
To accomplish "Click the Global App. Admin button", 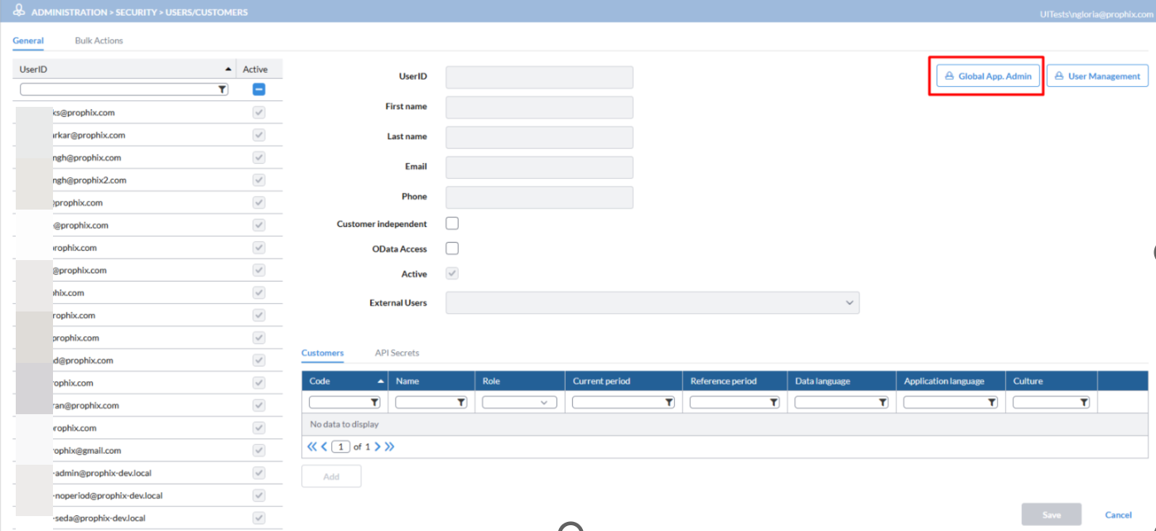I will tap(988, 76).
